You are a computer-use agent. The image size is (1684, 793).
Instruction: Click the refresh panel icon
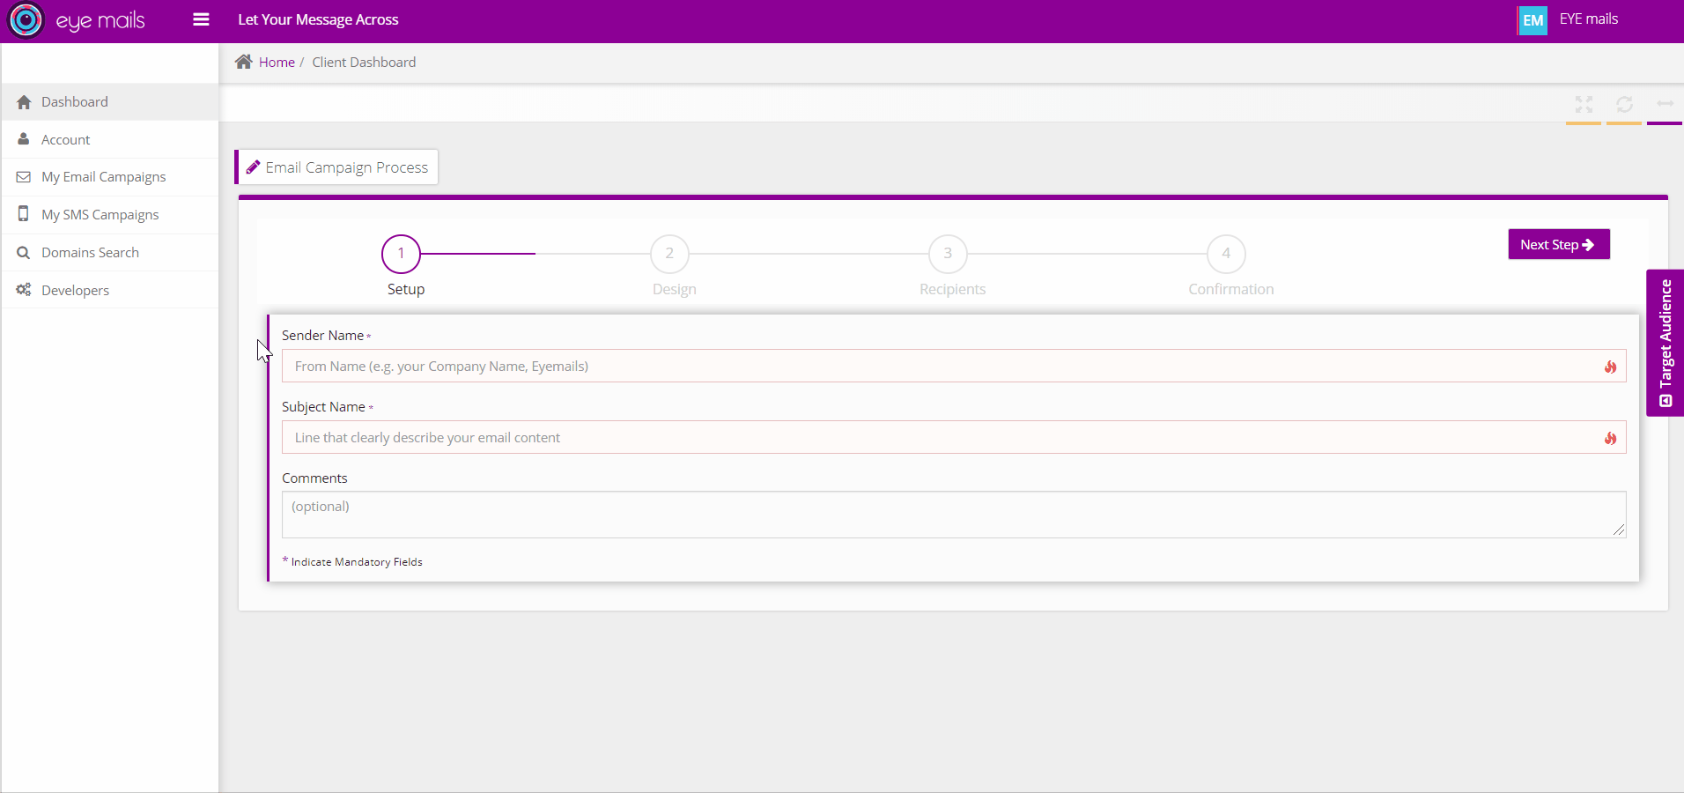tap(1624, 105)
